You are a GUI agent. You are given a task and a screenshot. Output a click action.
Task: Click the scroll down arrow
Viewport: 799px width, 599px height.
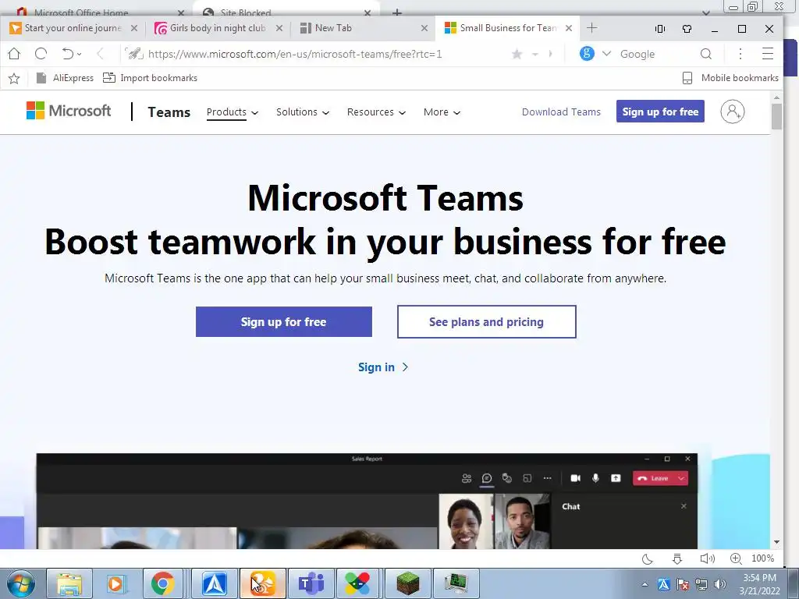(x=776, y=543)
